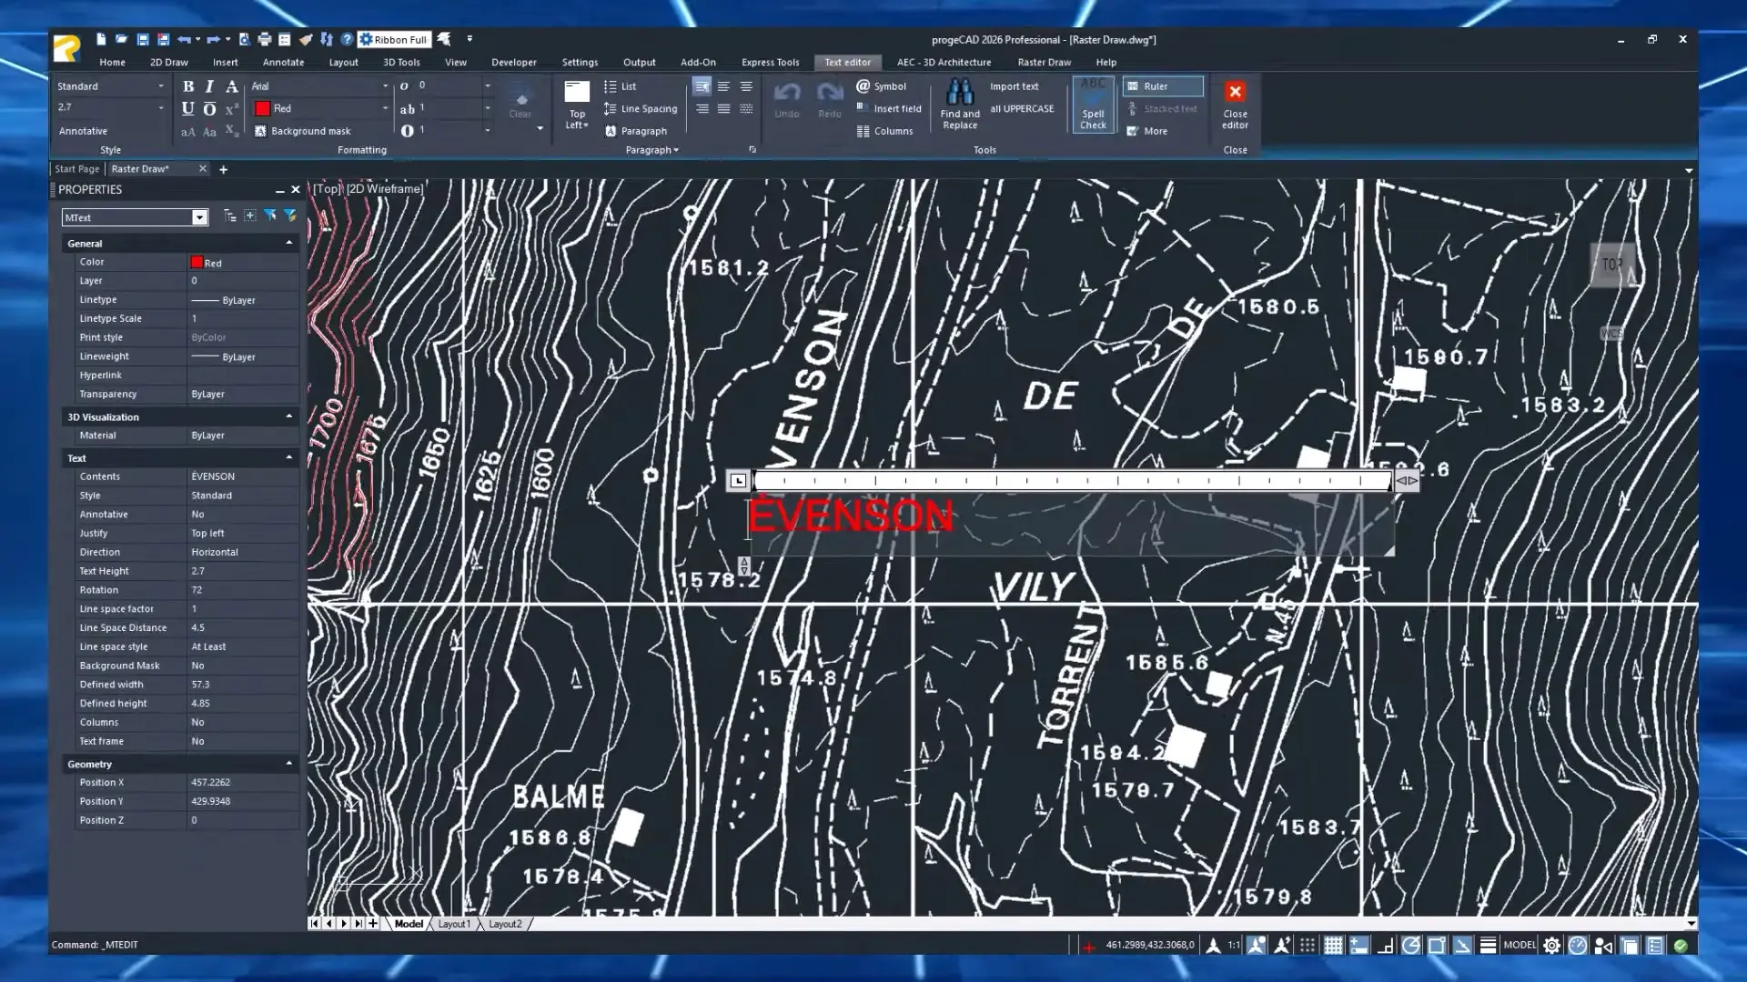Open Find and Replace
Image resolution: width=1747 pixels, height=982 pixels.
tap(960, 105)
